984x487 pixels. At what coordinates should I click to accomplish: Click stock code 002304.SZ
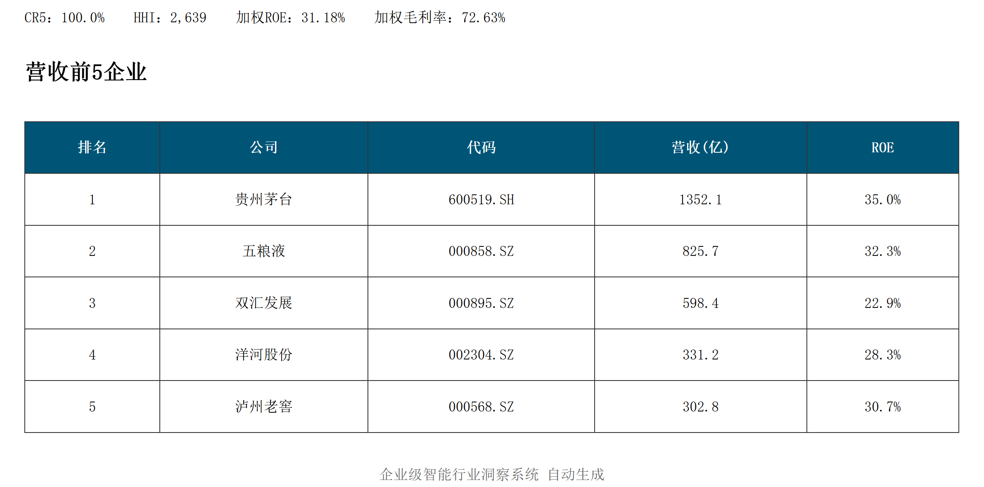481,355
